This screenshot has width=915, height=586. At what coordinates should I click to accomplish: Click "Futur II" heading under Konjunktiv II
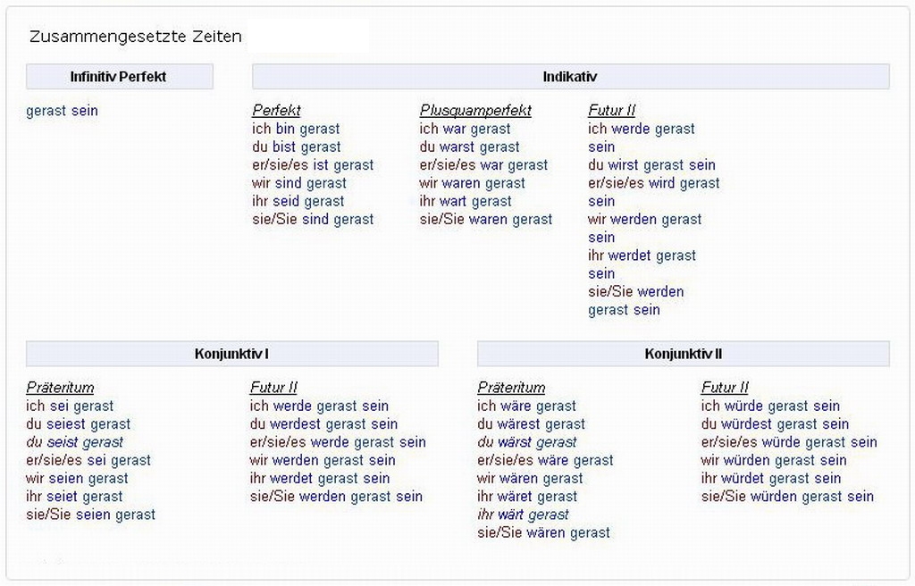(x=725, y=388)
